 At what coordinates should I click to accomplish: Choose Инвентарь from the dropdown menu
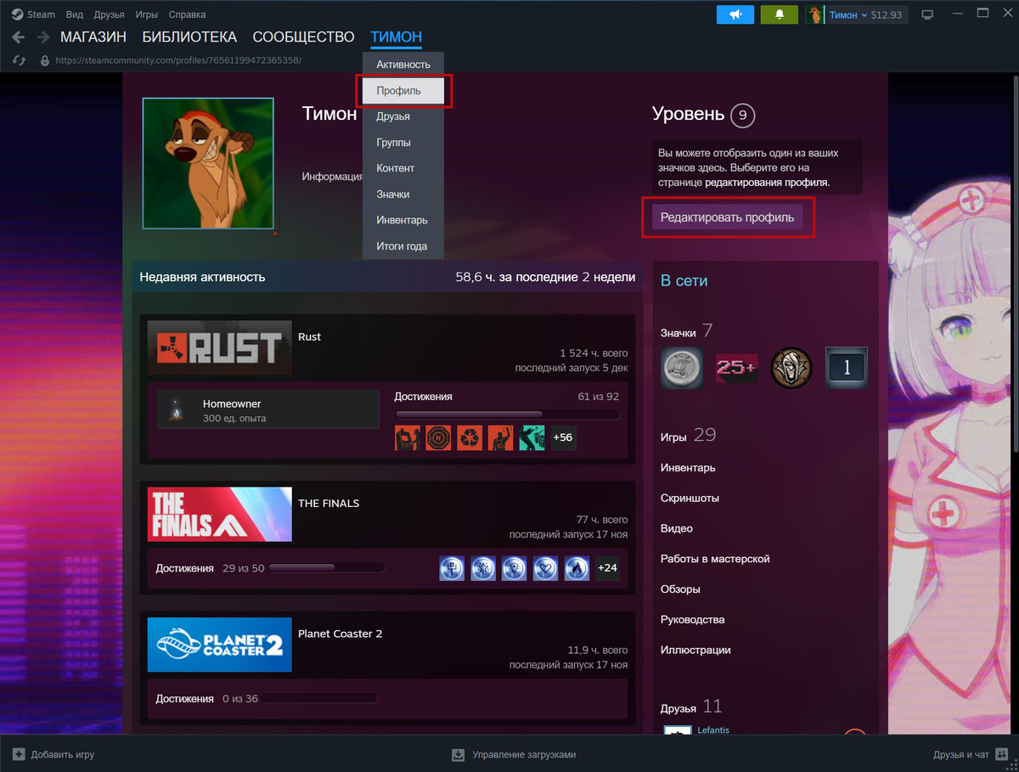click(403, 220)
